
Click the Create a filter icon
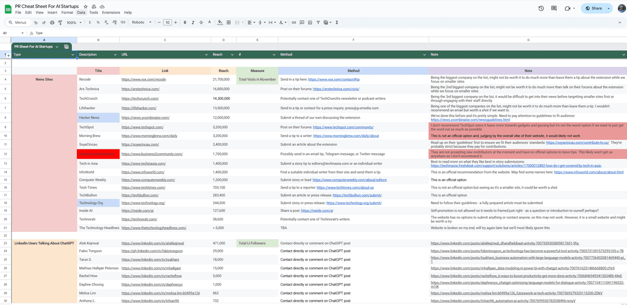coord(318,22)
